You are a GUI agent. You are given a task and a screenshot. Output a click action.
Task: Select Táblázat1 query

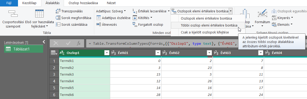(23, 49)
